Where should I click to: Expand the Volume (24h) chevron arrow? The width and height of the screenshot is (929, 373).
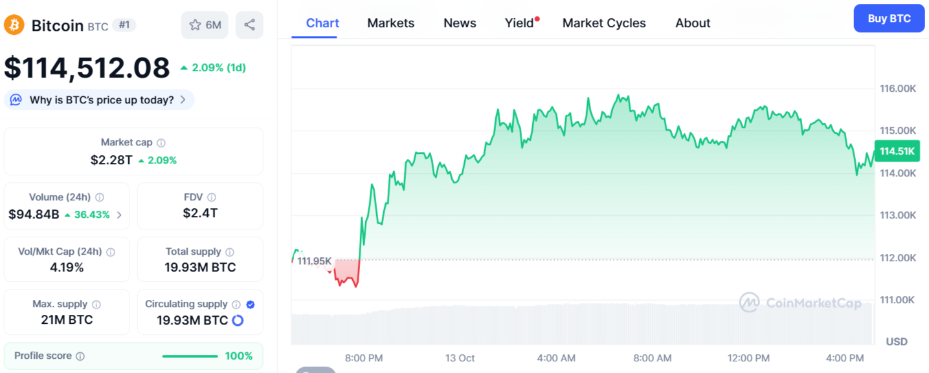(x=119, y=215)
